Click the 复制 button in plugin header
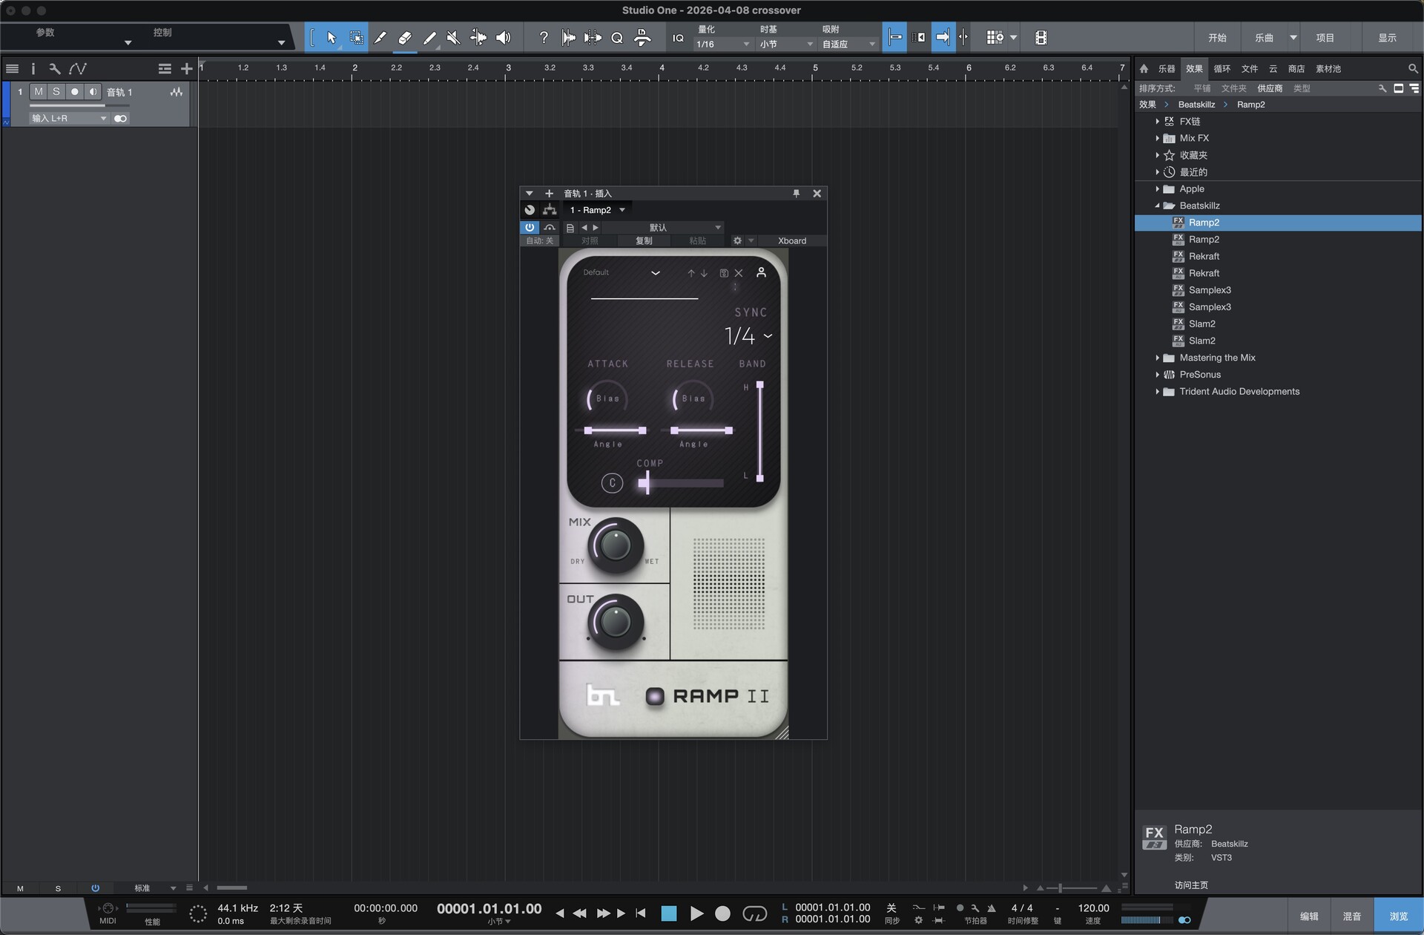Image resolution: width=1424 pixels, height=935 pixels. coord(644,241)
